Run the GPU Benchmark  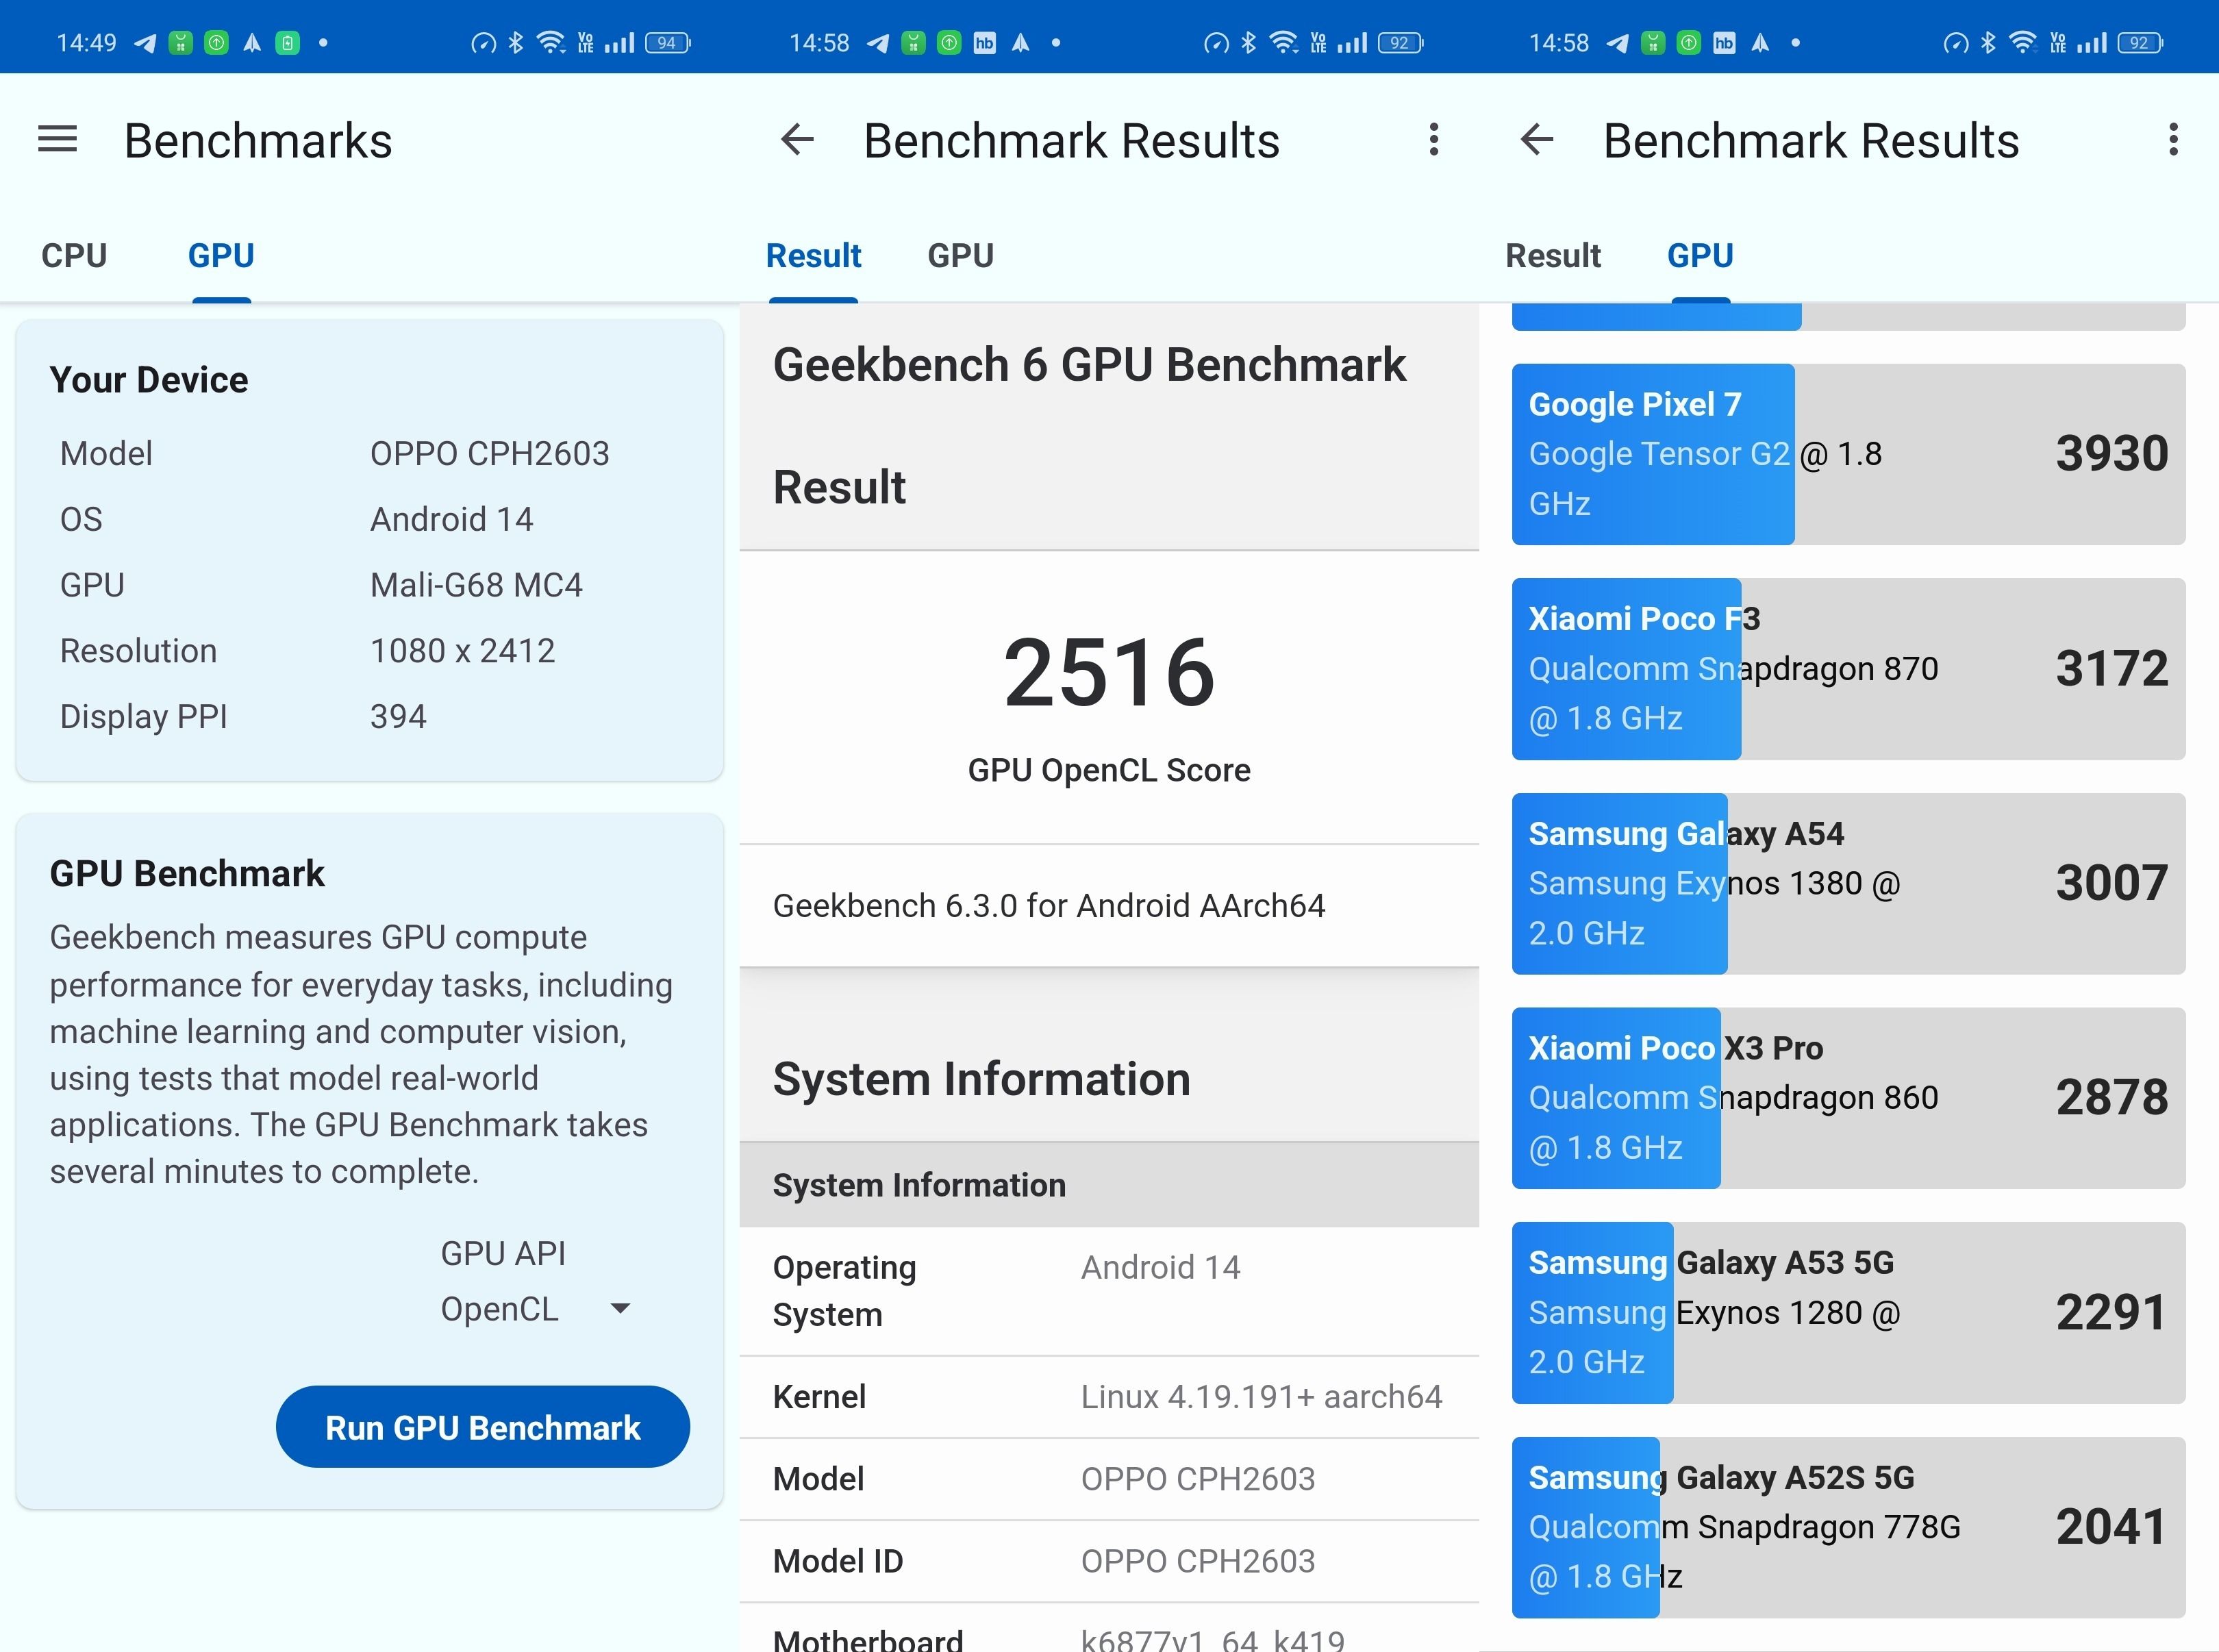(x=483, y=1427)
